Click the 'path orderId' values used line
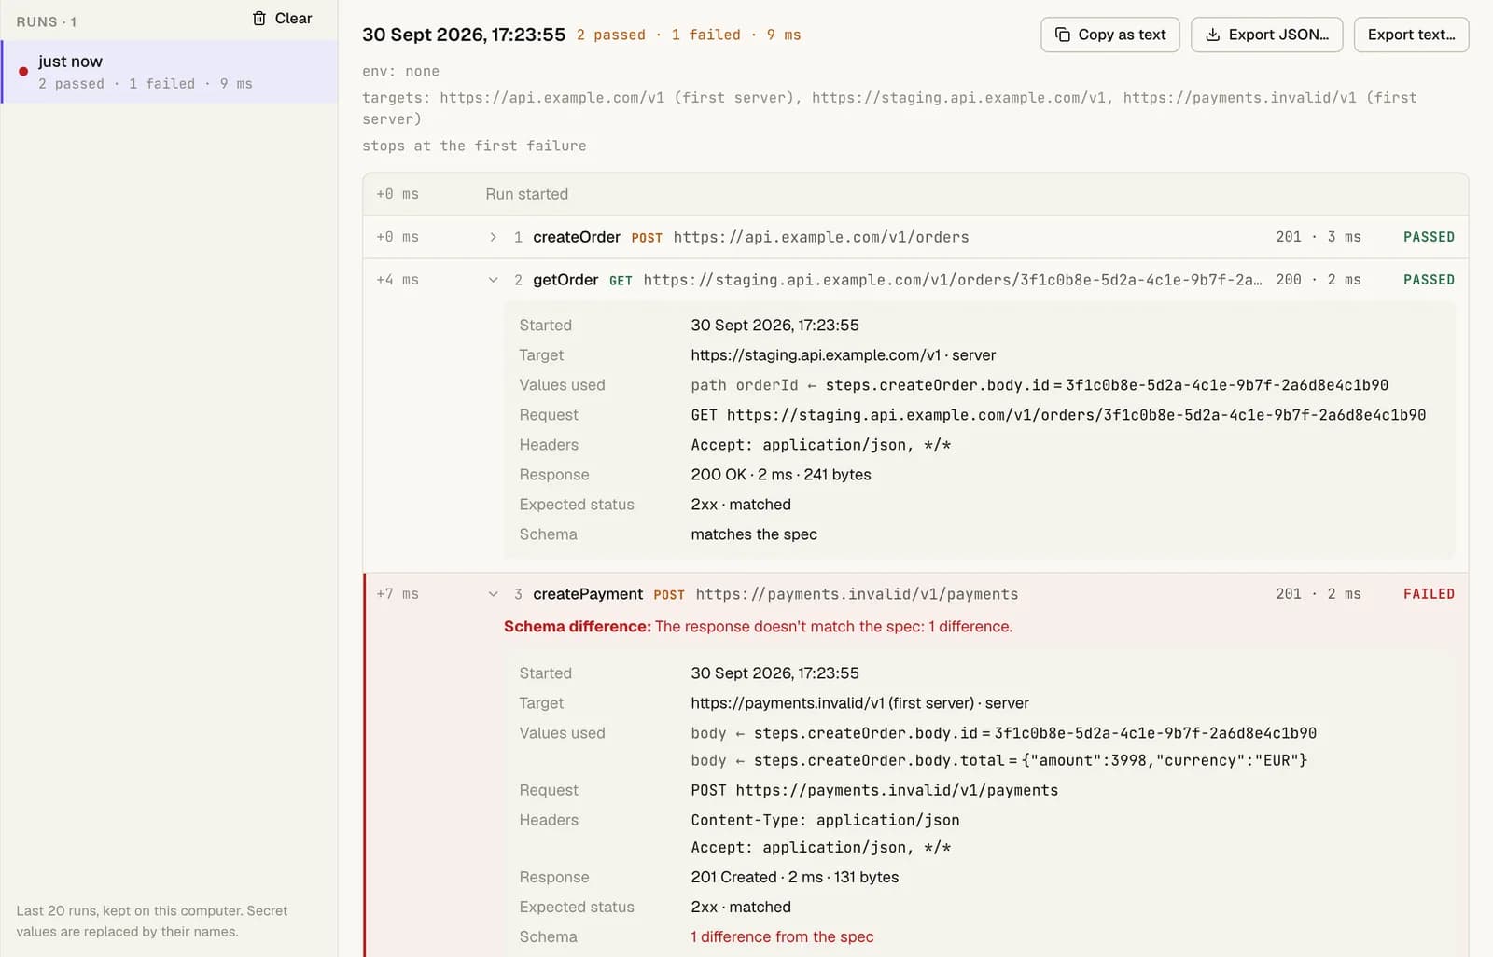Screen dimensions: 1493x957 [1040, 385]
